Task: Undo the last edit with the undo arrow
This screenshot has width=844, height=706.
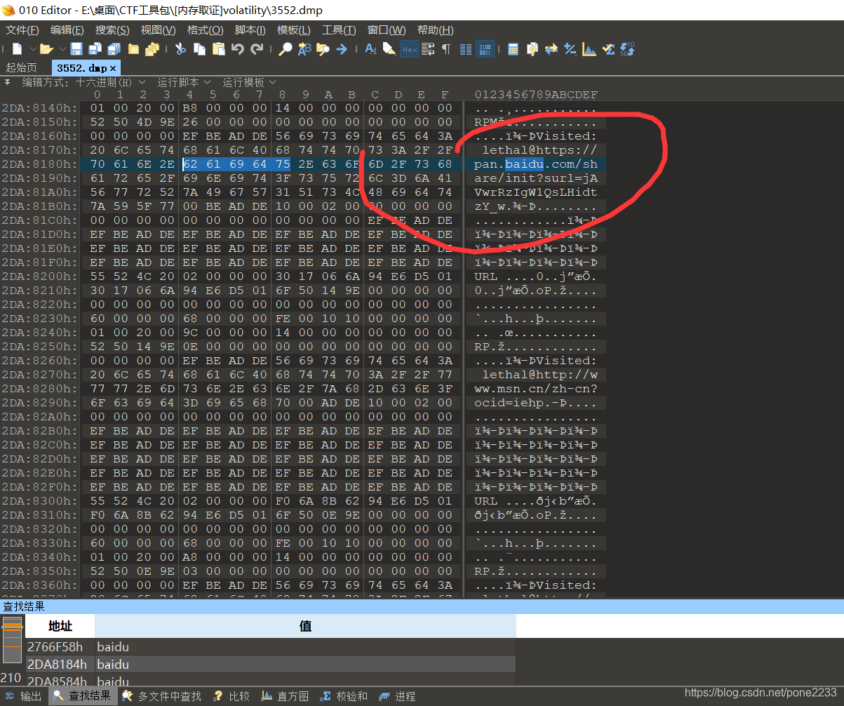Action: (239, 49)
